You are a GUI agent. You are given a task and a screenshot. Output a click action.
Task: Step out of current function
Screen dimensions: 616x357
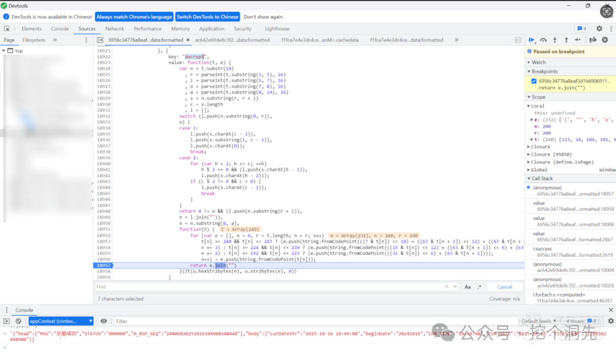[x=566, y=40]
